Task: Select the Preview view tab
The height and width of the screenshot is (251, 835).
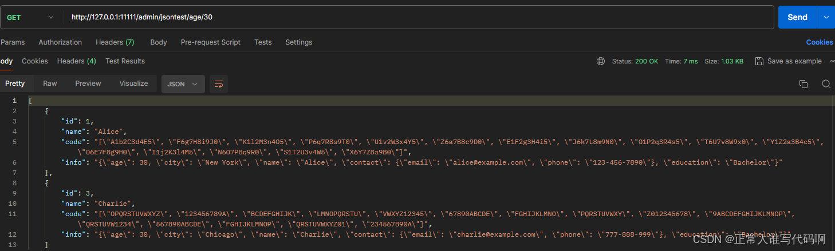Action: (88, 83)
